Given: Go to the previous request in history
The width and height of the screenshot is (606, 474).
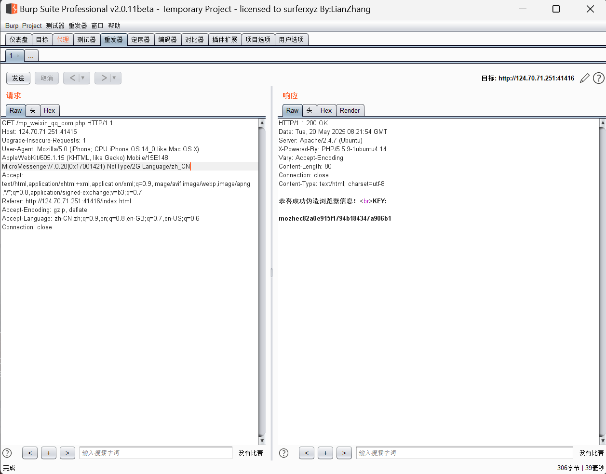Looking at the screenshot, I should (x=72, y=78).
